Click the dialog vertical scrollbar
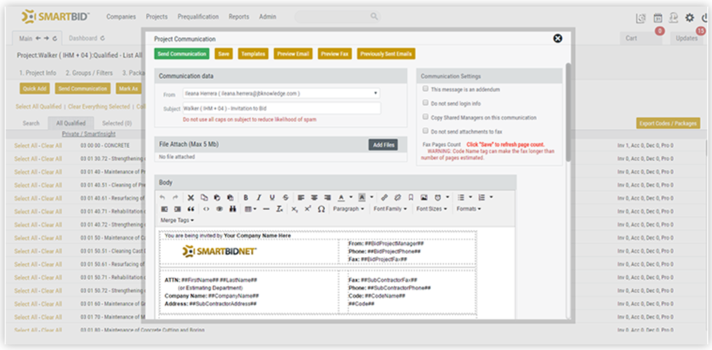Viewport: 712px width, 350px height. click(568, 111)
